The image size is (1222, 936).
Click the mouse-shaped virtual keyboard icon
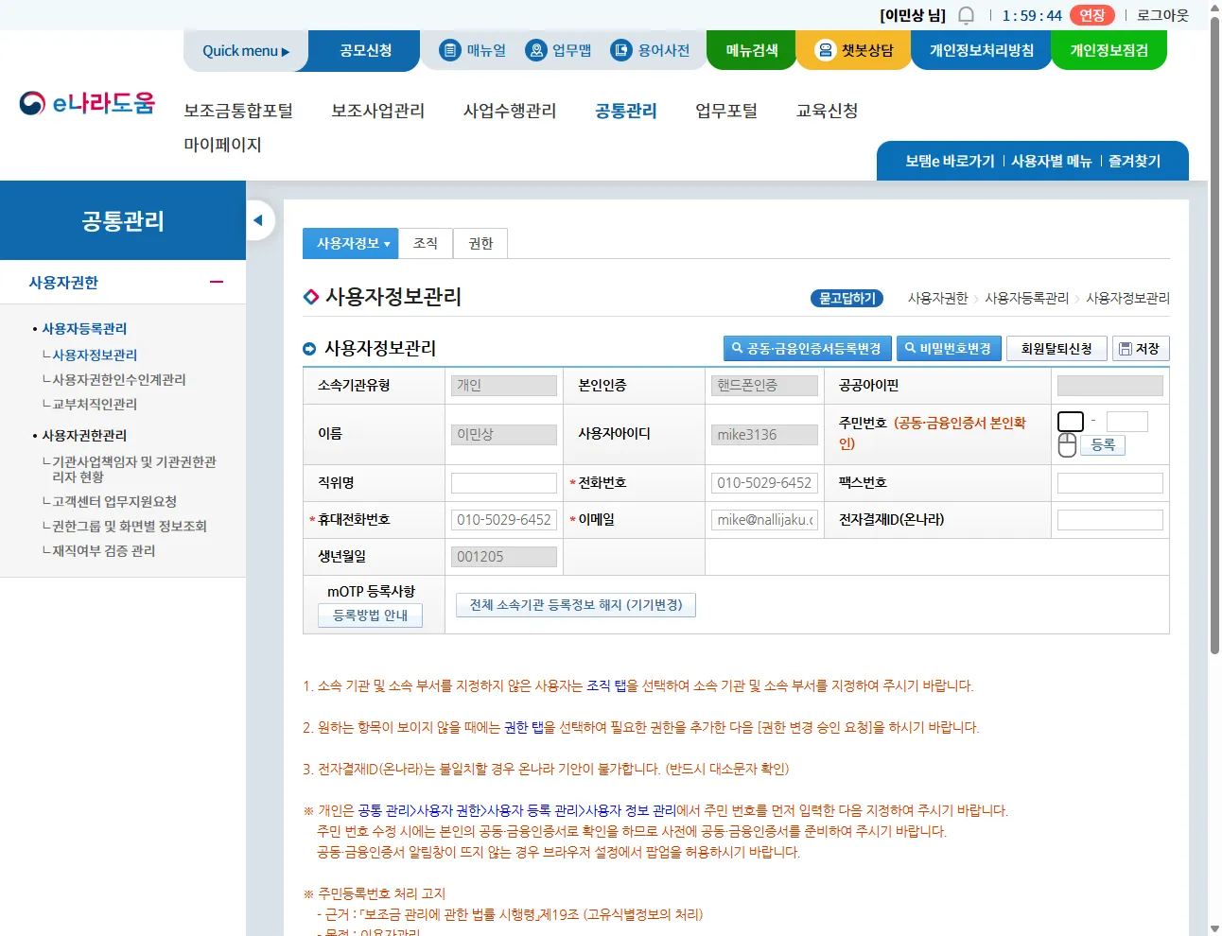(1067, 445)
